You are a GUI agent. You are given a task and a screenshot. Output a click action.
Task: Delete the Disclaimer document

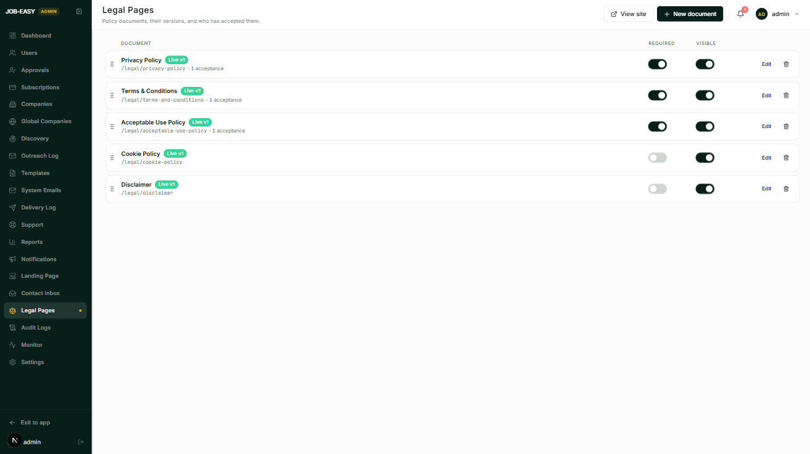tap(786, 188)
